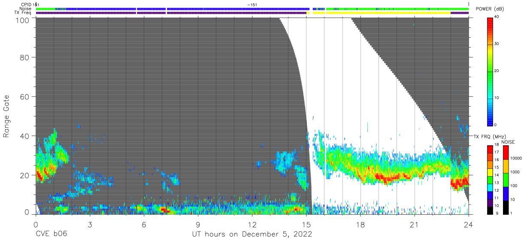The image size is (527, 243).
Task: Click the range gate axis tick '80'
Action: tap(25, 57)
